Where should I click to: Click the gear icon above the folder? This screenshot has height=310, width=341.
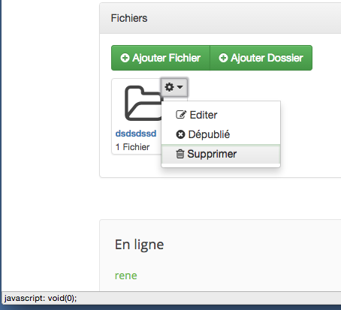click(170, 87)
